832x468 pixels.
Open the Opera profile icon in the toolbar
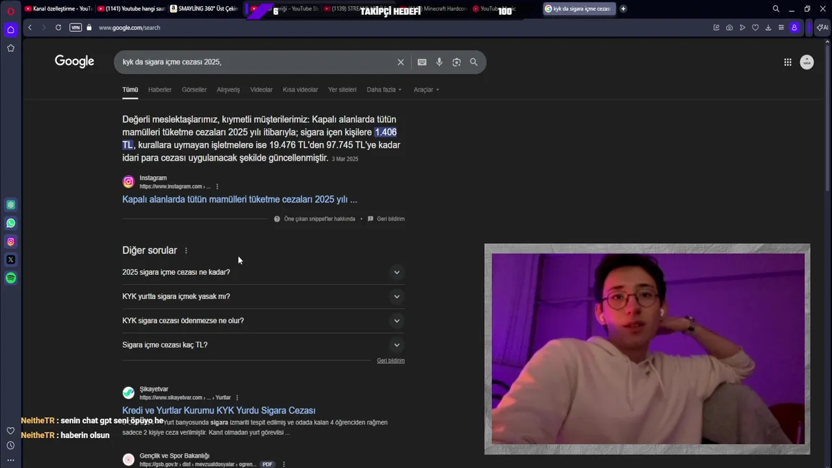coord(794,27)
